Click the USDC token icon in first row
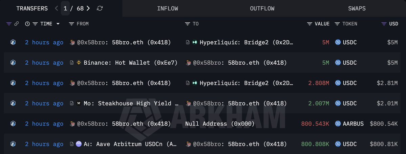 (338, 42)
